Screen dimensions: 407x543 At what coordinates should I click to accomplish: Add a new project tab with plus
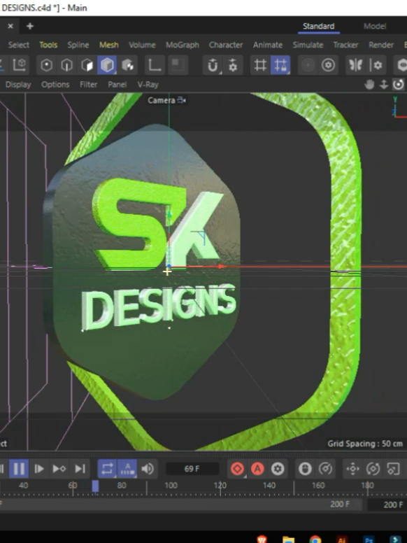click(x=30, y=26)
